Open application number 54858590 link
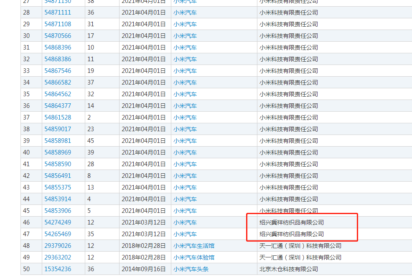Viewport: 412px width, 277px height. (58, 164)
